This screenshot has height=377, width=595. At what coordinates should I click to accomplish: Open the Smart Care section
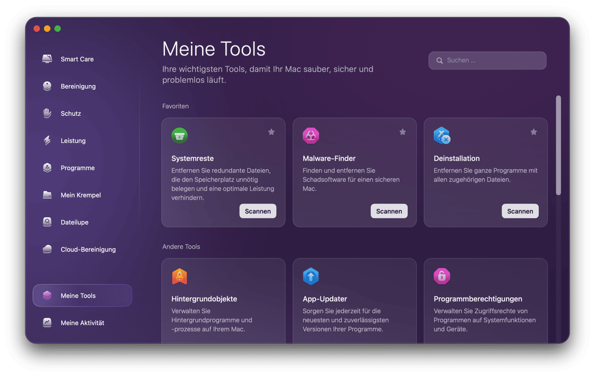(77, 59)
